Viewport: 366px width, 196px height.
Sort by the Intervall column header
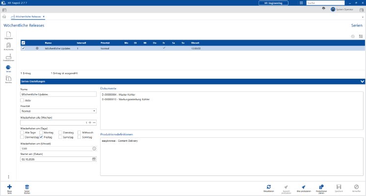81,43
